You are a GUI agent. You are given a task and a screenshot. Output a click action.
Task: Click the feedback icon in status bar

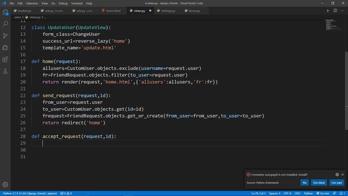(334, 193)
